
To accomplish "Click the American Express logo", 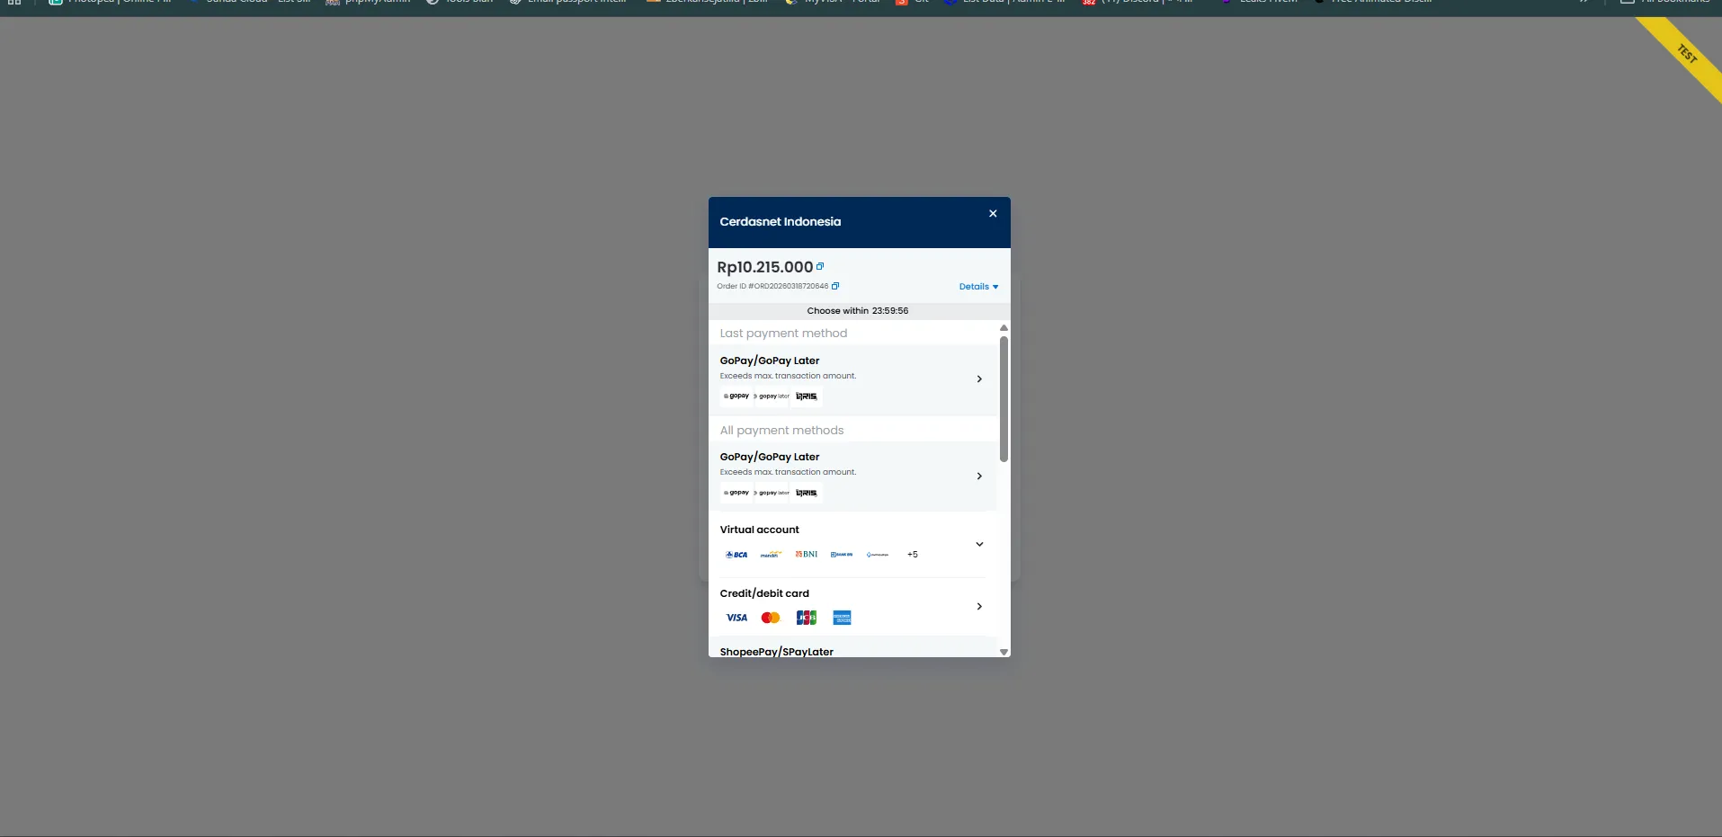I will pyautogui.click(x=842, y=618).
